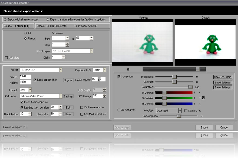Click the Frame aspect width field showing 16
The image size is (238, 162).
click(95, 79)
